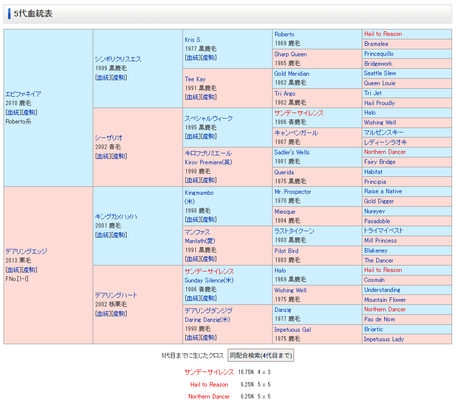Open the シンボリクリスエス pedigree entry
This screenshot has height=400, width=456.
pyautogui.click(x=118, y=59)
